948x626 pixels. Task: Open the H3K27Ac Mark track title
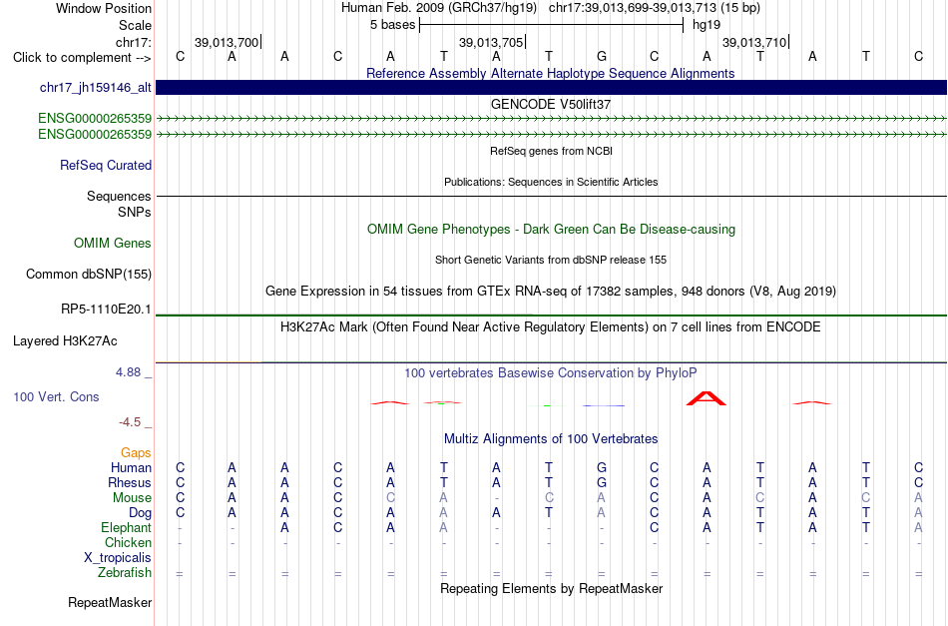tap(551, 327)
